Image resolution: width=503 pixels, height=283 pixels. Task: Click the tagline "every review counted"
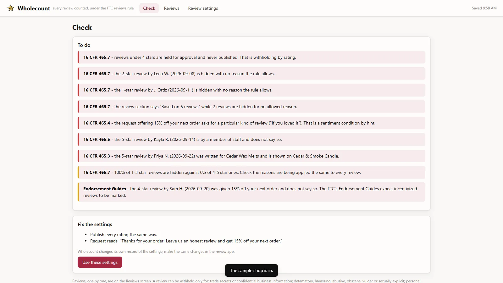[93, 8]
